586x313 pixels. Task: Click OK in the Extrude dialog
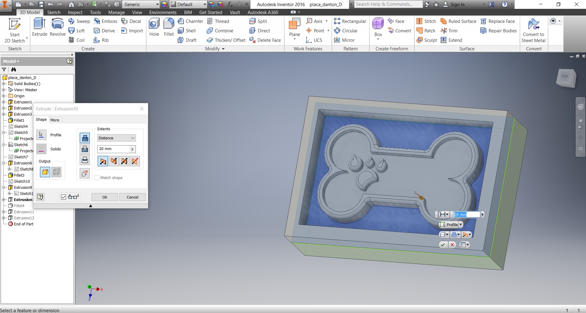(104, 197)
